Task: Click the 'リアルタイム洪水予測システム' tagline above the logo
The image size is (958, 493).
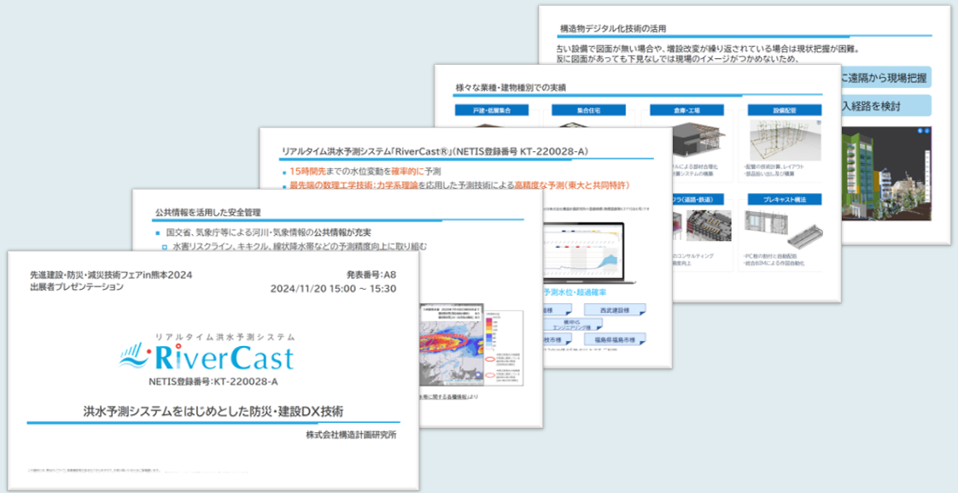Action: point(225,337)
